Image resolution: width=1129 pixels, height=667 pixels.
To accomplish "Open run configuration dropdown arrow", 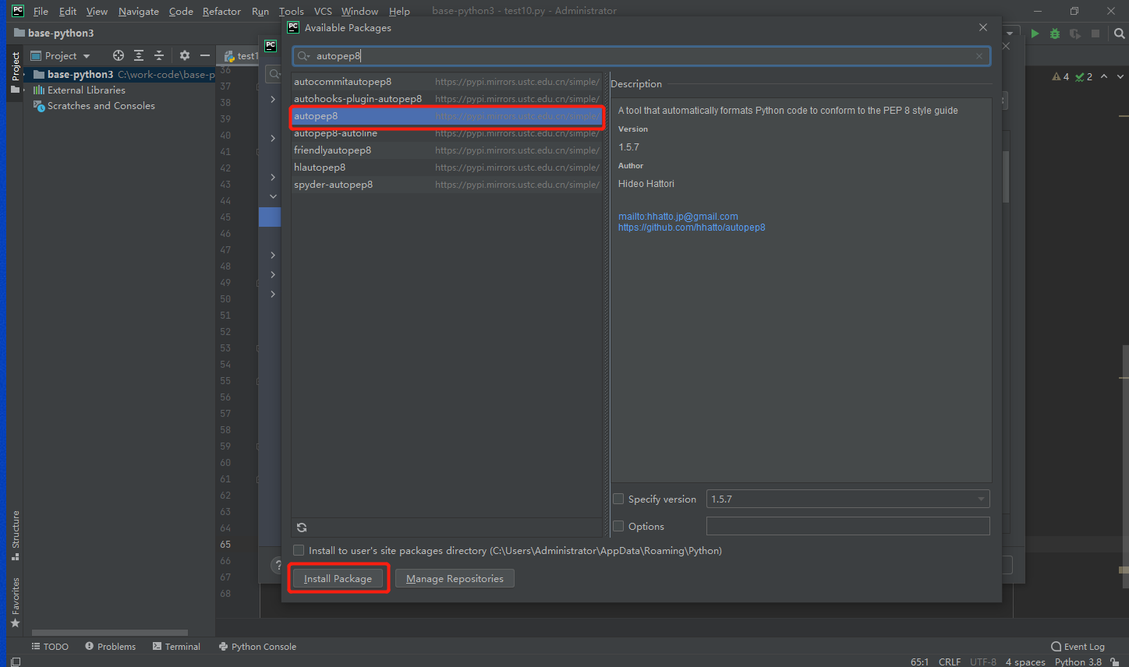I will click(1010, 34).
